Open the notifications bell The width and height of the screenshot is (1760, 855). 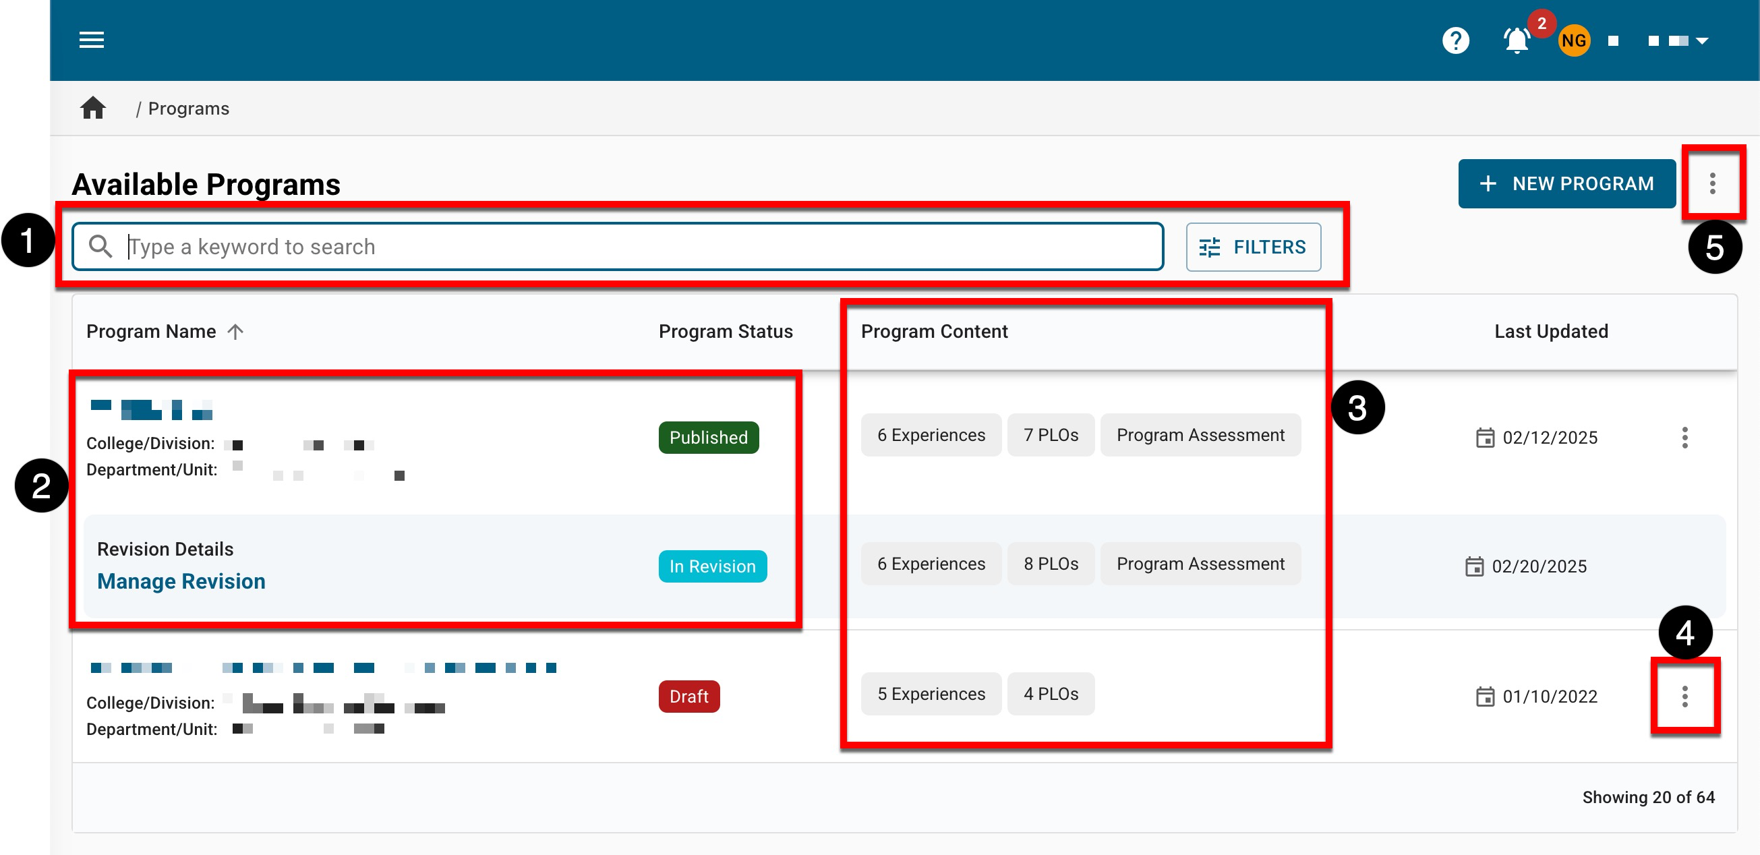point(1516,40)
